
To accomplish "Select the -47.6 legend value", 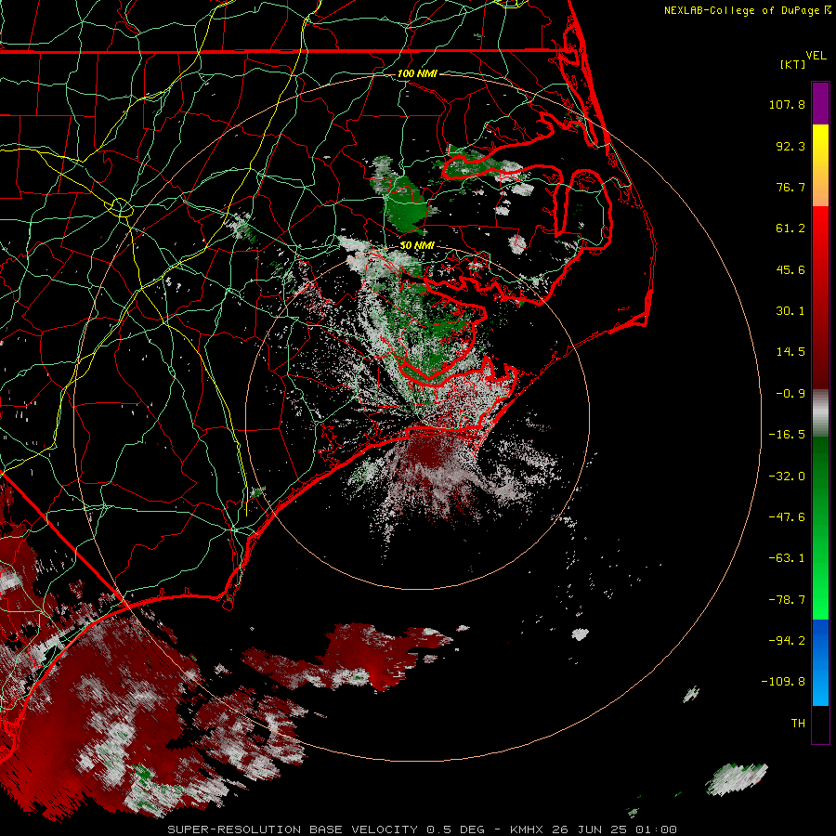I will (787, 517).
